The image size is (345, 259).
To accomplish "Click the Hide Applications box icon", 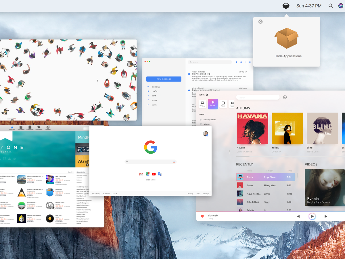I will [286, 38].
